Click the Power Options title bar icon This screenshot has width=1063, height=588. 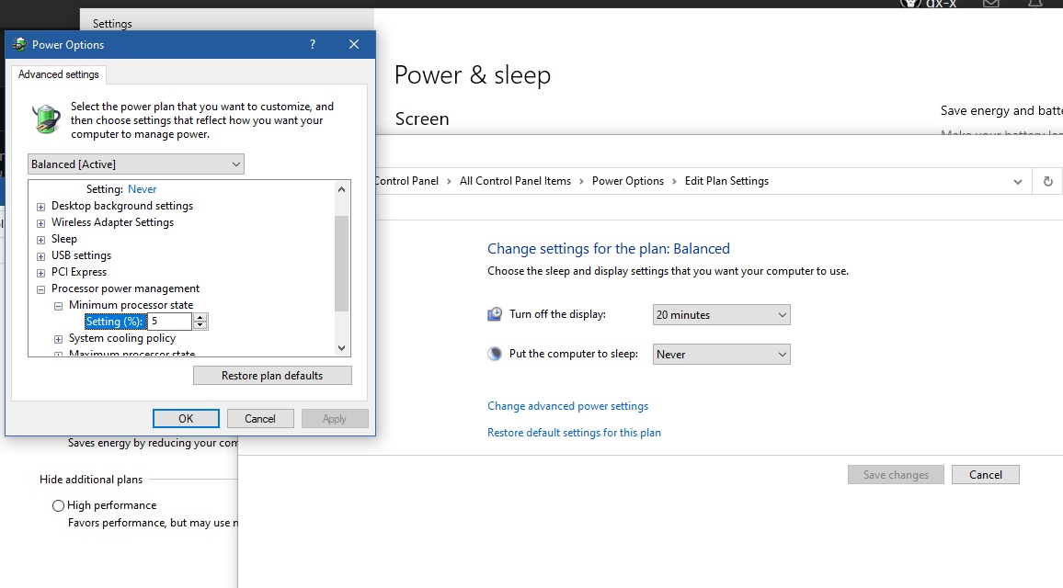(x=19, y=44)
